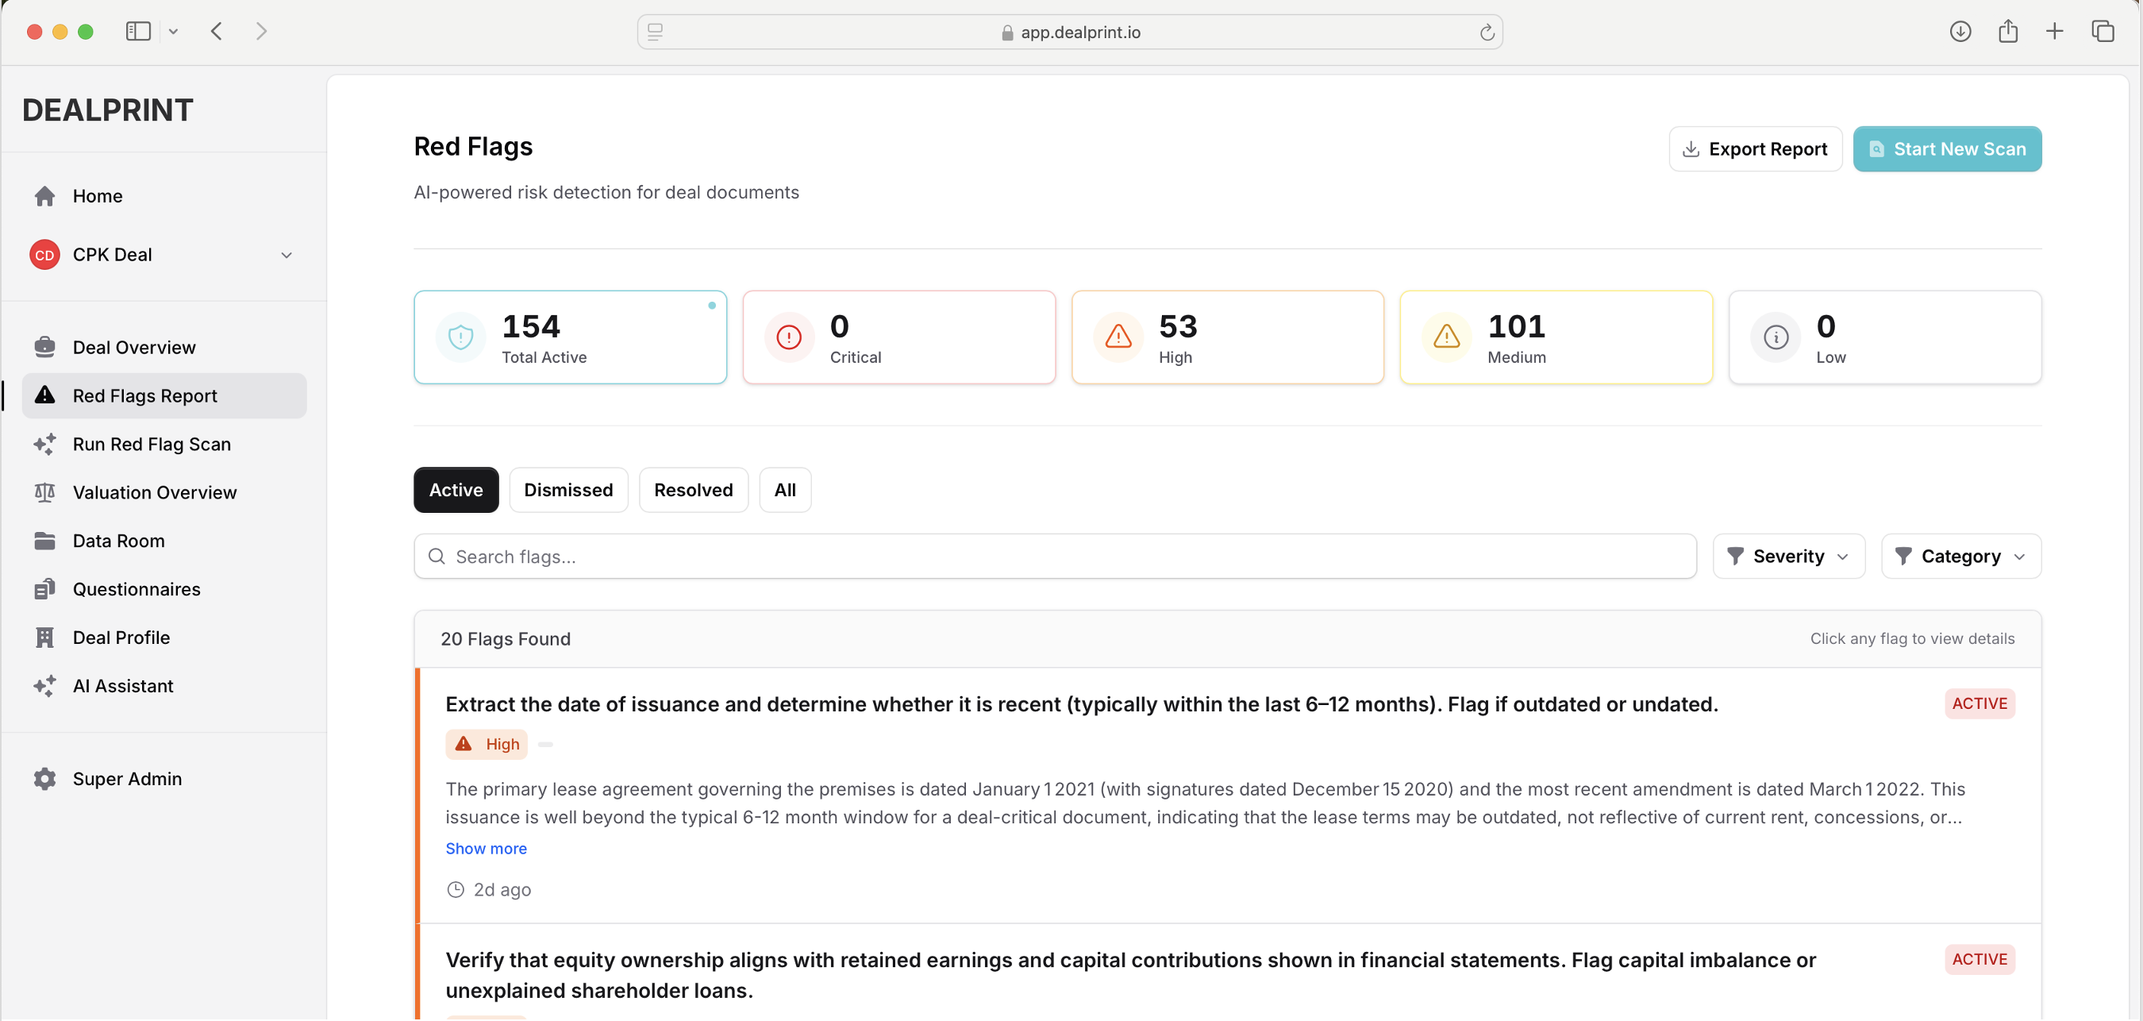Viewport: 2143px width, 1021px height.
Task: Select the Deal Overview briefcase icon
Action: click(x=45, y=346)
